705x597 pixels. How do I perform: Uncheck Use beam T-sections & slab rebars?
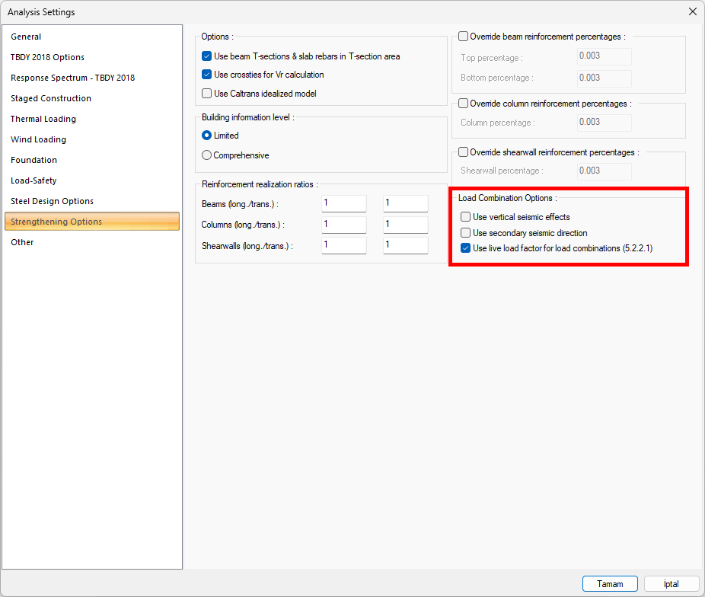207,56
